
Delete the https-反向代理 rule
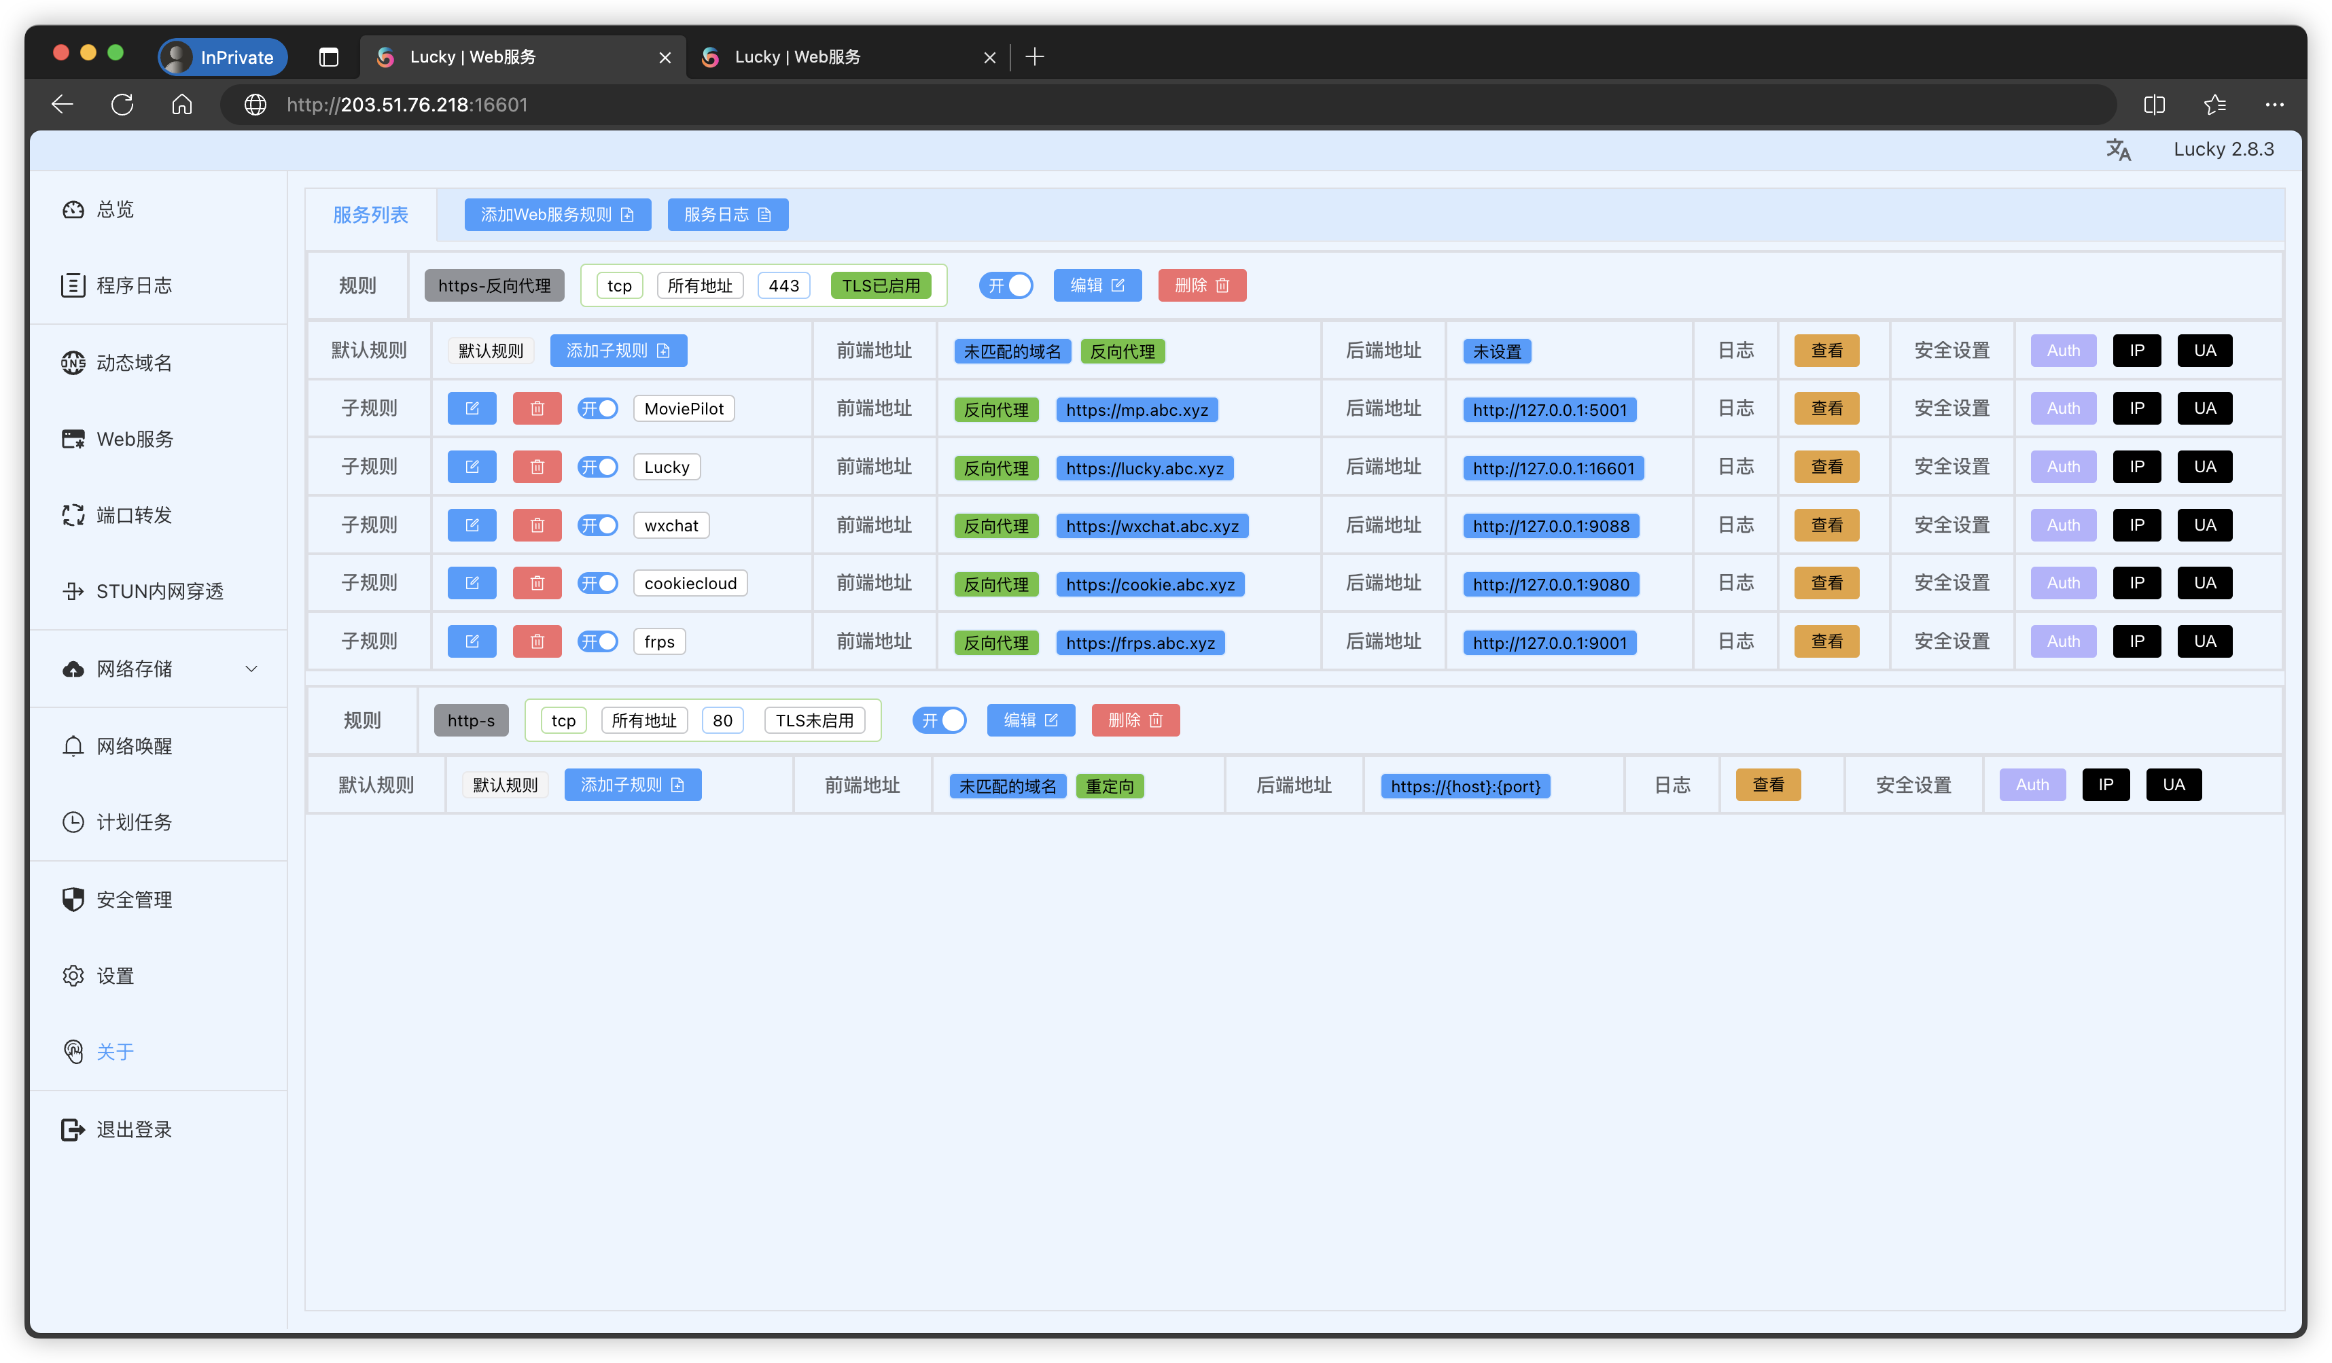point(1202,286)
